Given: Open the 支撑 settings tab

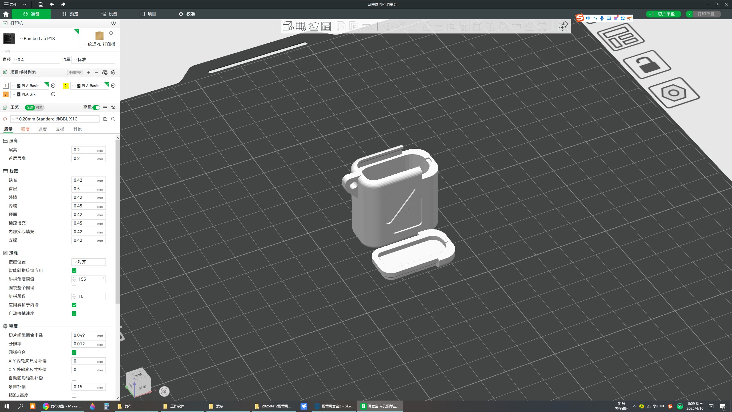Looking at the screenshot, I should pos(60,129).
